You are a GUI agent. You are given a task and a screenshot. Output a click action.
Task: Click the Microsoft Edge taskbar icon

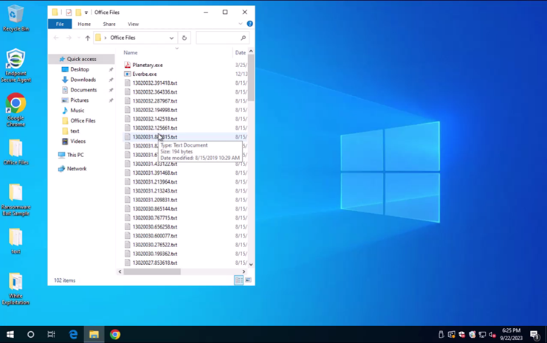pos(73,334)
